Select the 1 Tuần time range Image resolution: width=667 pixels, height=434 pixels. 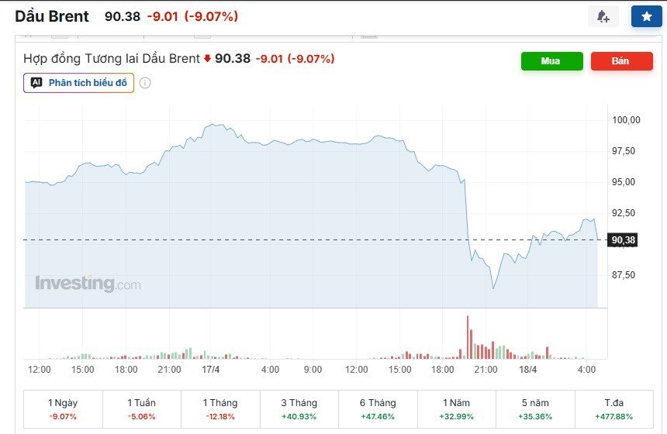141,409
